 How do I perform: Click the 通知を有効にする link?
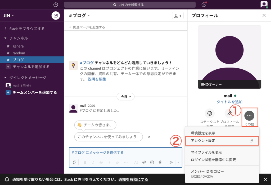point(133,179)
